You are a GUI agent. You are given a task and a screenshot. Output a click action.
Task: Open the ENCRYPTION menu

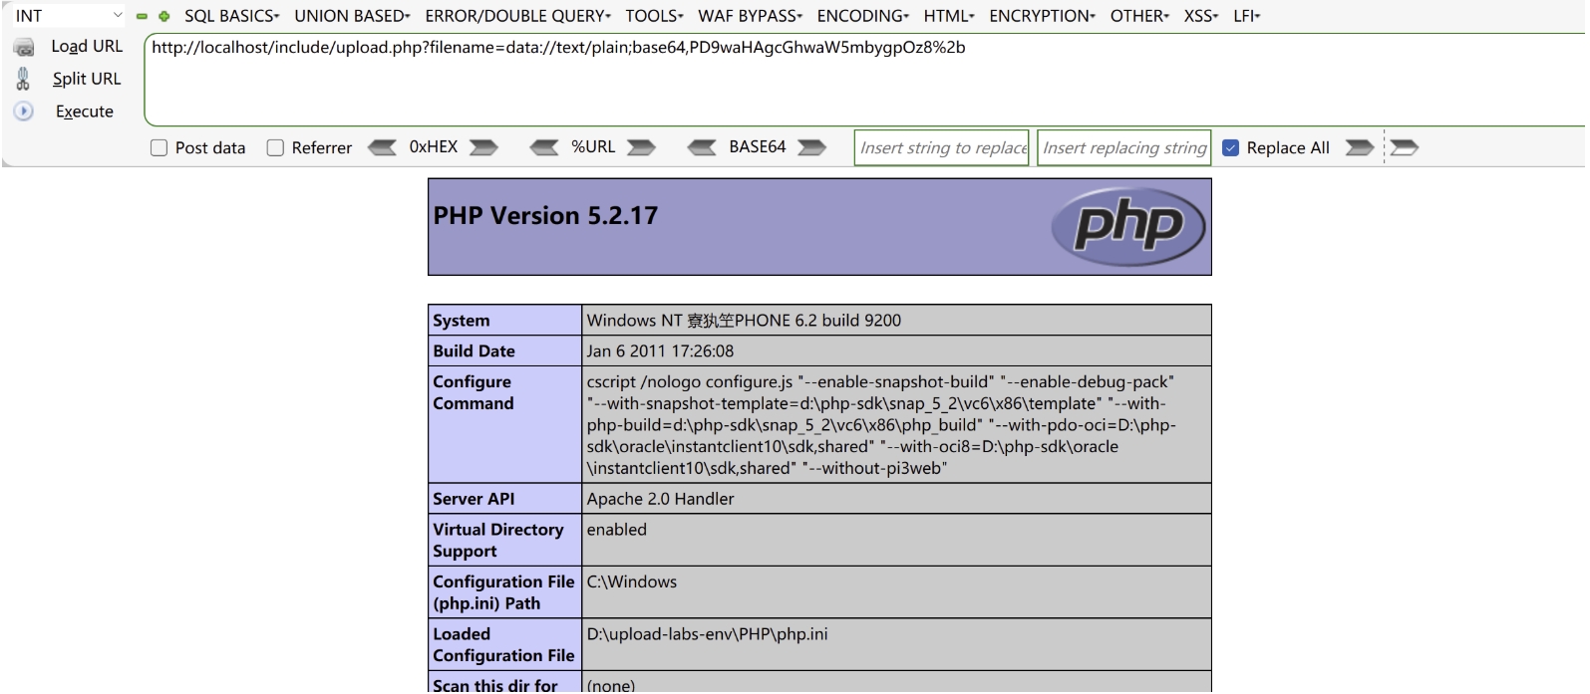1042,16
